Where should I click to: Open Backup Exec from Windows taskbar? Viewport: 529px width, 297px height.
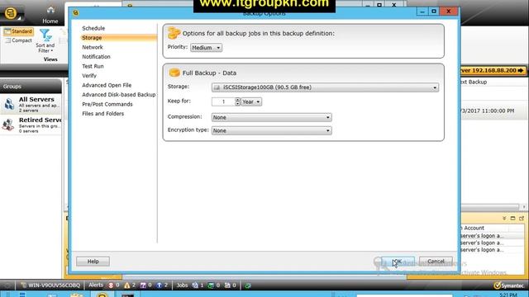click(x=102, y=295)
